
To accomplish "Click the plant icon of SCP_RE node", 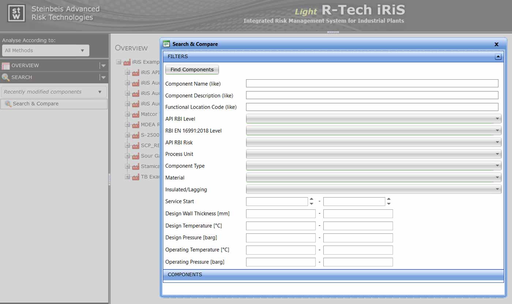I will pos(136,145).
